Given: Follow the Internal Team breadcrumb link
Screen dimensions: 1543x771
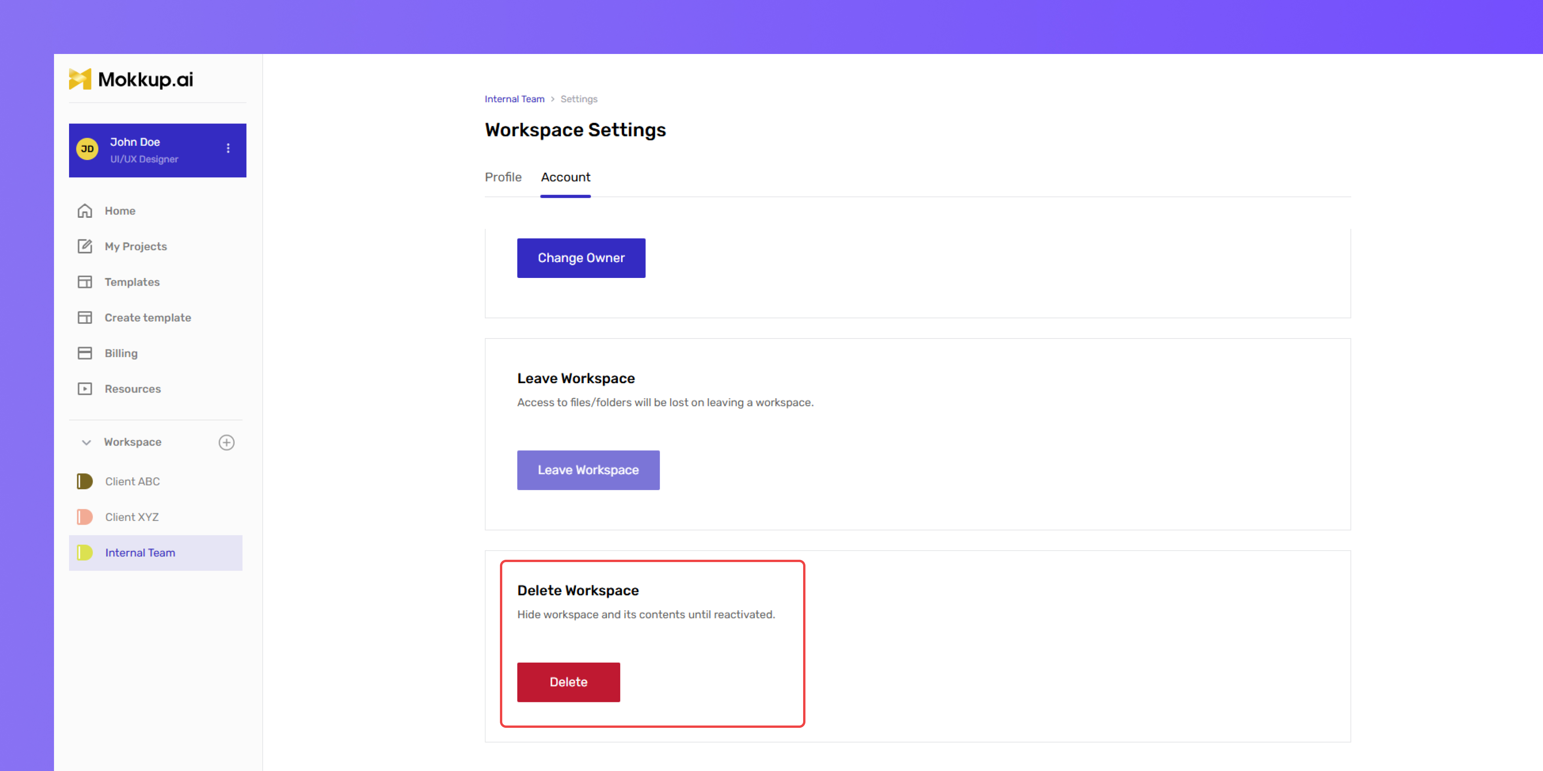Looking at the screenshot, I should coord(515,99).
